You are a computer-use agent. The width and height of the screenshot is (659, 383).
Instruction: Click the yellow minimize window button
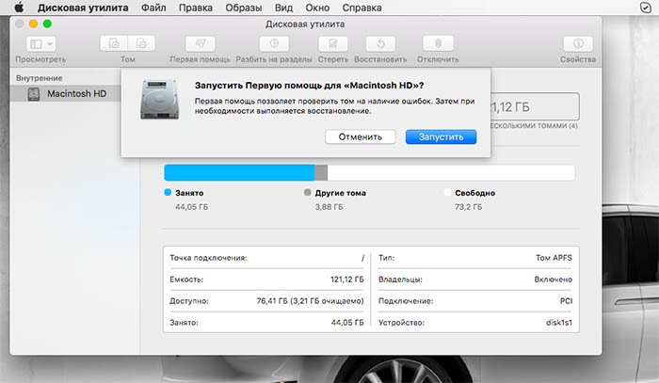(x=33, y=24)
